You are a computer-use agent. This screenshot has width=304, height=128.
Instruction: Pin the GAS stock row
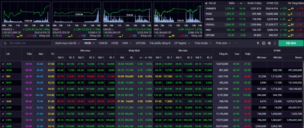(x=3, y=101)
